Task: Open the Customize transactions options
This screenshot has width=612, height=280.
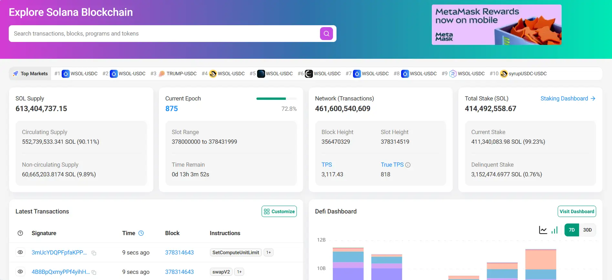Action: 279,212
